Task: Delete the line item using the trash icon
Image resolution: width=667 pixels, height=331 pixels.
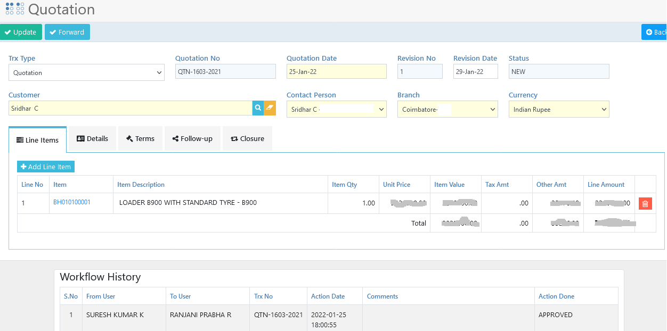Action: [645, 203]
